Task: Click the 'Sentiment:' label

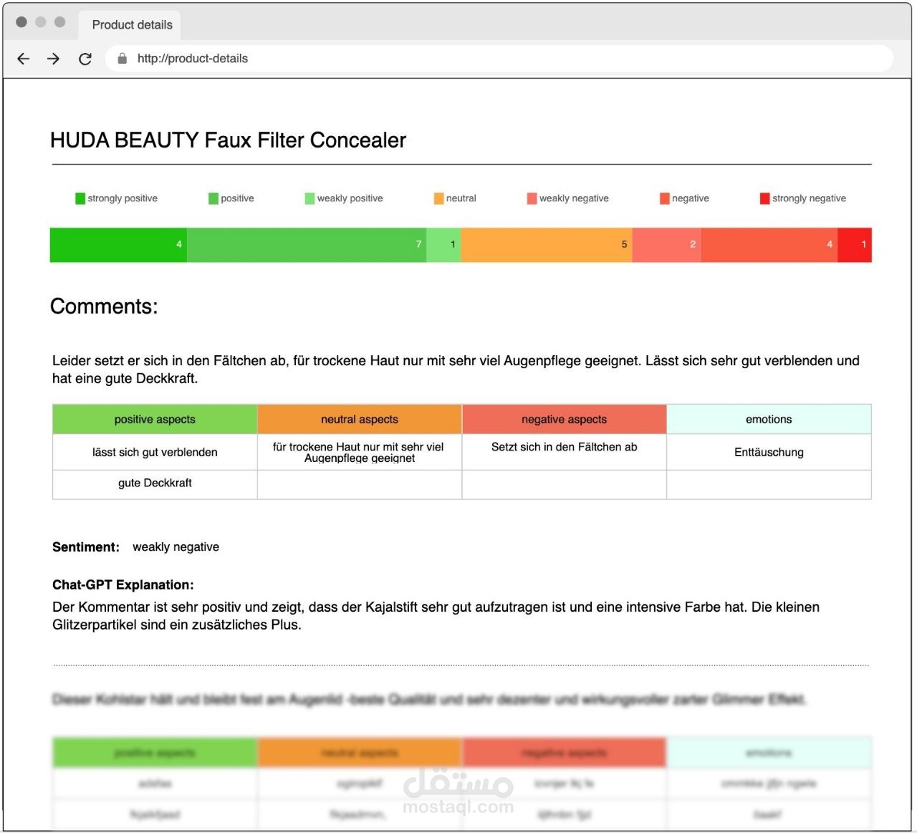Action: (86, 547)
